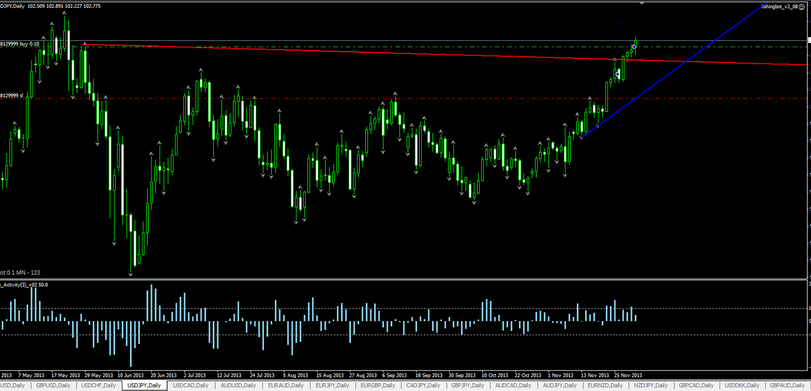Click the diamond marker on the latest candle
811x391 pixels.
coord(634,47)
